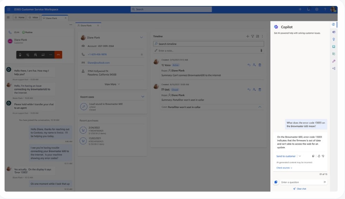Click the Copilot new chat bubble icon
The image size is (345, 199).
[276, 182]
